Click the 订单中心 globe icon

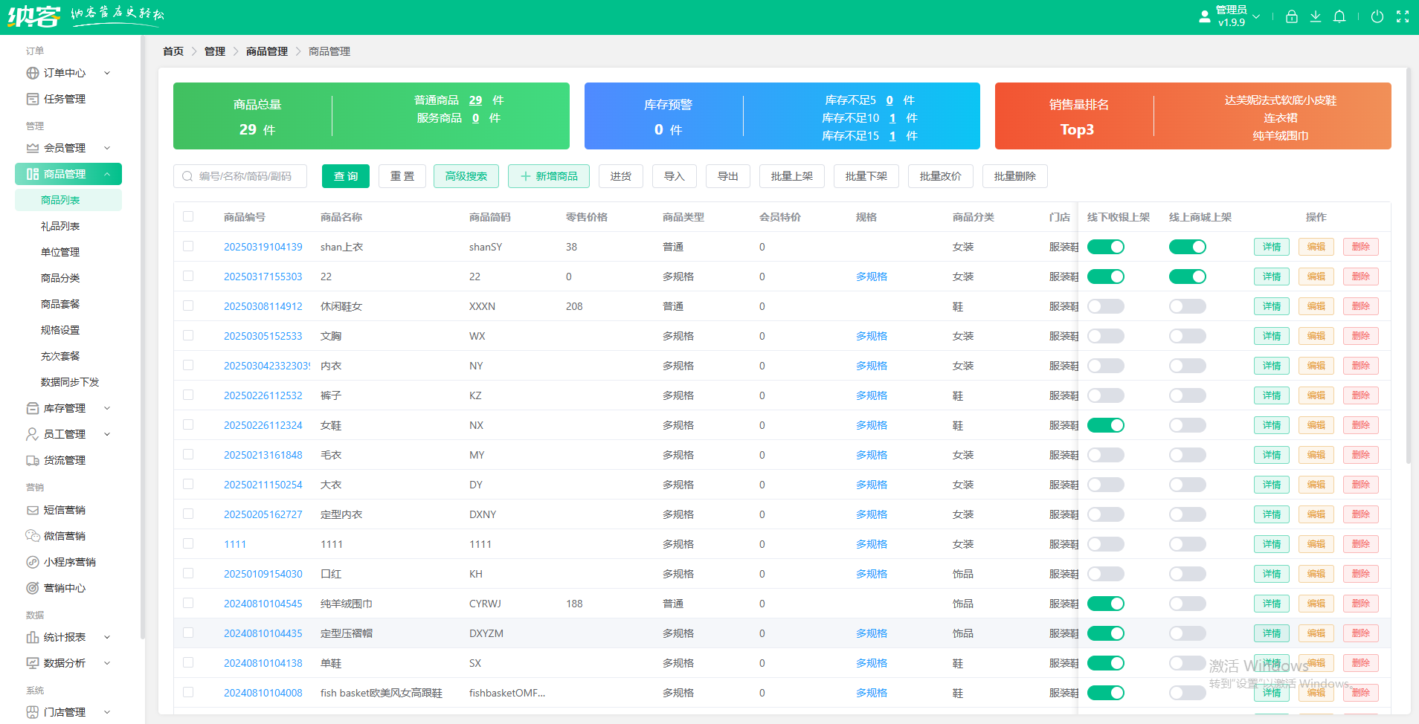tap(33, 73)
